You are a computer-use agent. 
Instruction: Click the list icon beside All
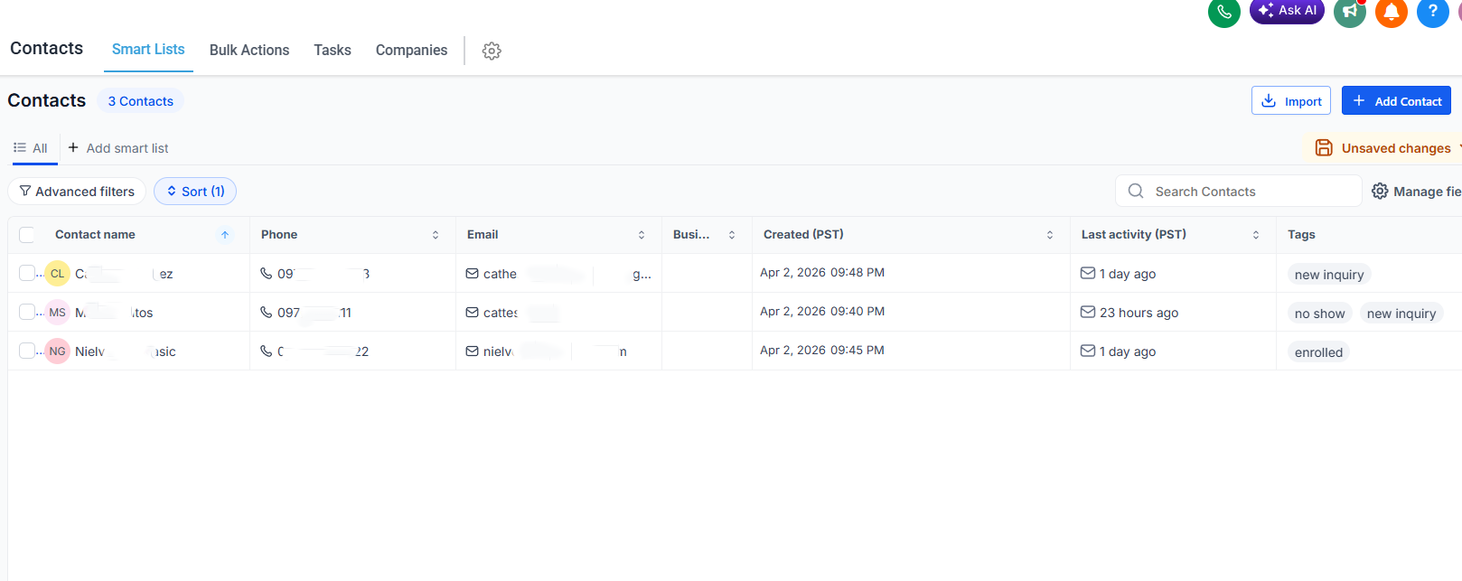click(20, 147)
